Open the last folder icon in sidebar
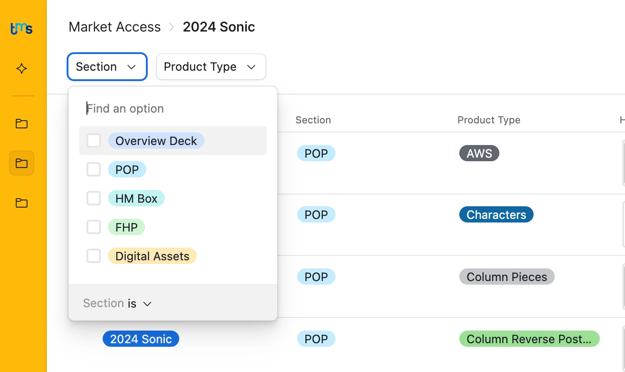This screenshot has width=625, height=372. (x=22, y=203)
